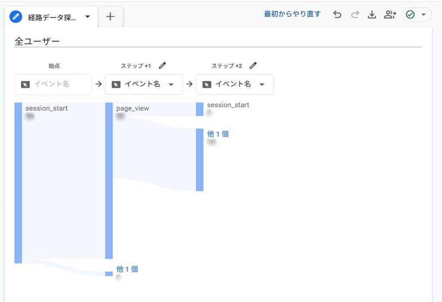Add a new tab with plus button
The height and width of the screenshot is (302, 442).
pos(110,17)
